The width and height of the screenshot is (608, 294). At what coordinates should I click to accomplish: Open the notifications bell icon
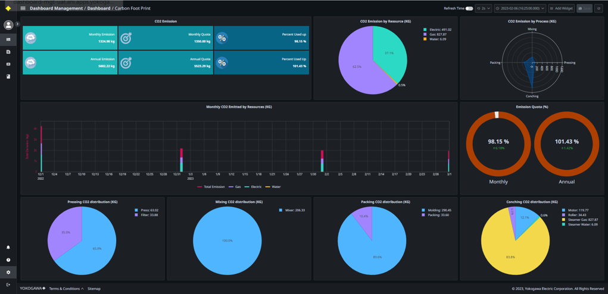coord(8,247)
